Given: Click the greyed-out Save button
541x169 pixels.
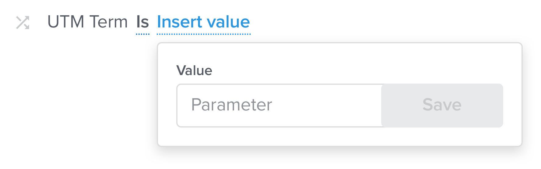Looking at the screenshot, I should (442, 105).
